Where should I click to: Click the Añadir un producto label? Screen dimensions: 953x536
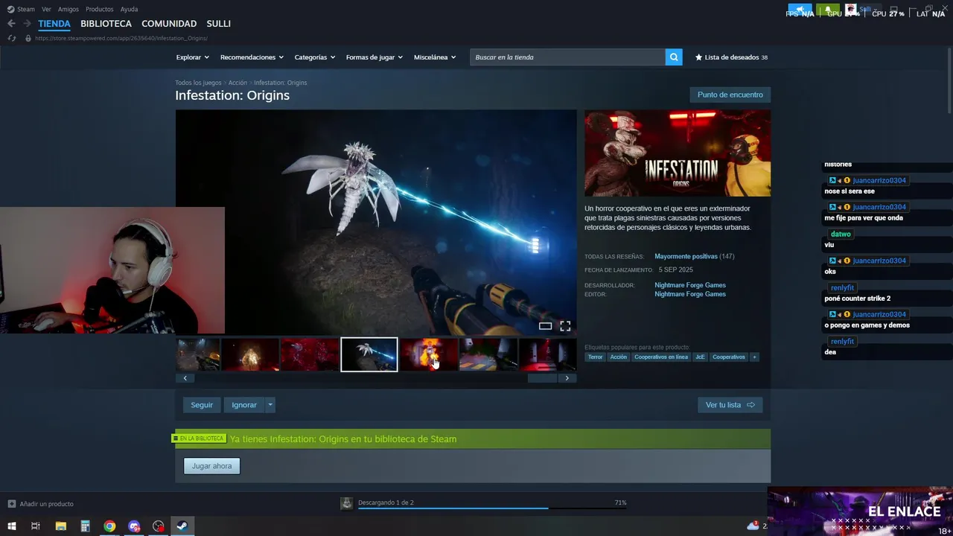pos(46,504)
